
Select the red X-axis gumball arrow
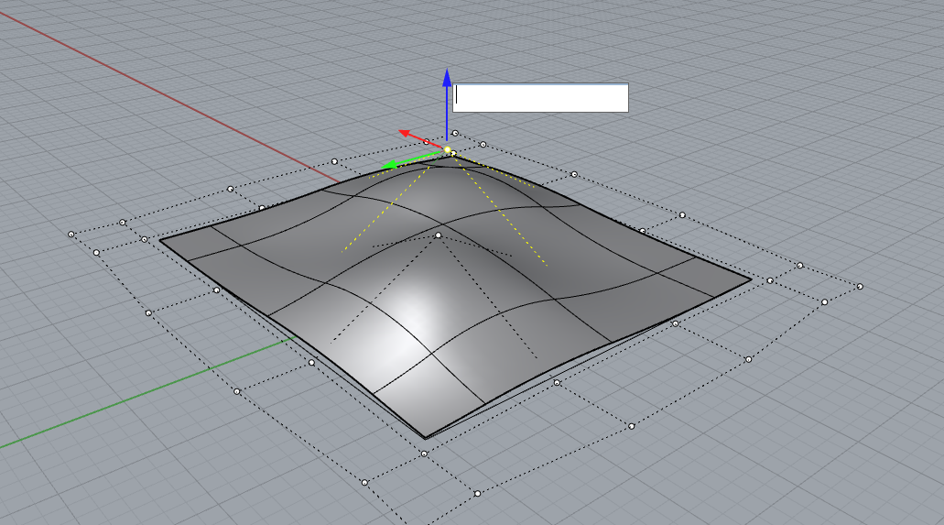point(406,133)
